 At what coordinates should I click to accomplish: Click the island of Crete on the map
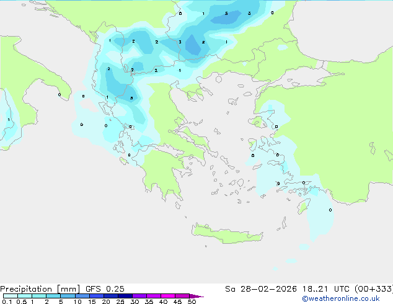pyautogui.click(x=227, y=233)
